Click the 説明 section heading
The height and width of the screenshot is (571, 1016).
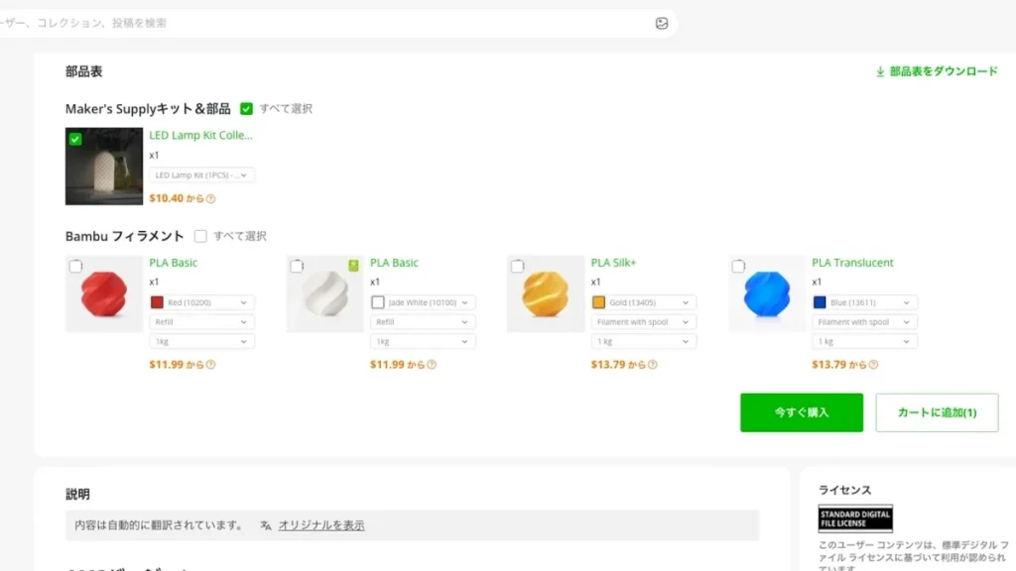click(x=77, y=494)
